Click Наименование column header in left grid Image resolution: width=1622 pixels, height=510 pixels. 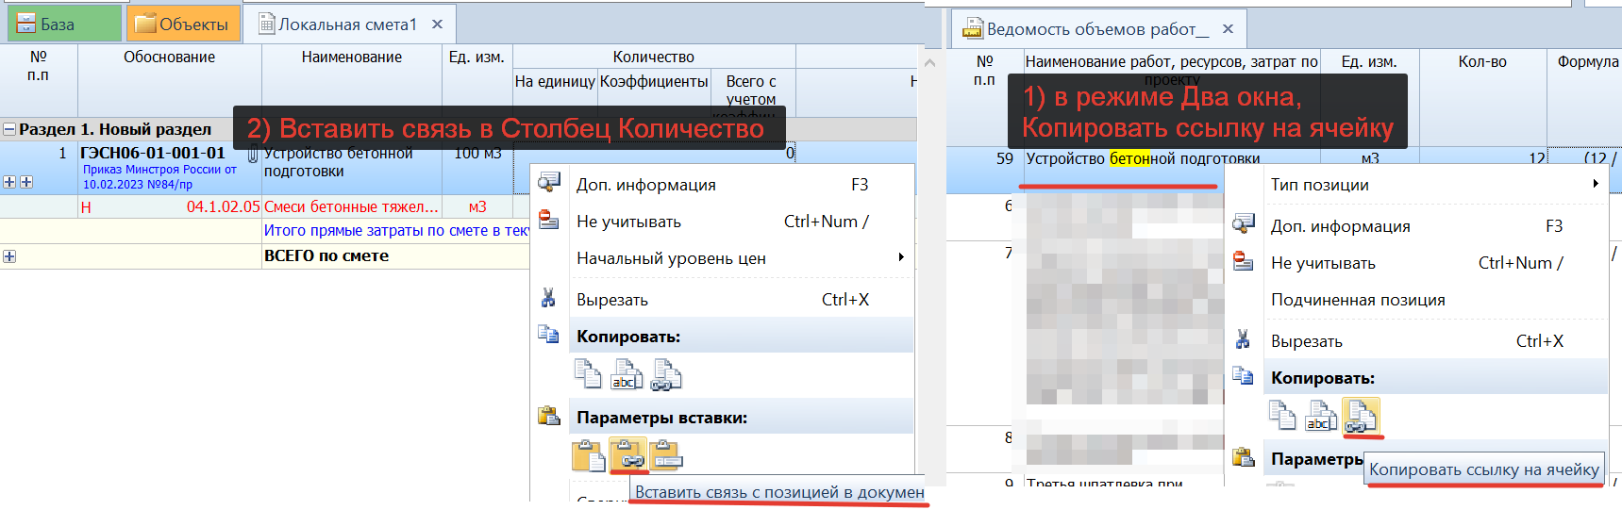click(352, 58)
